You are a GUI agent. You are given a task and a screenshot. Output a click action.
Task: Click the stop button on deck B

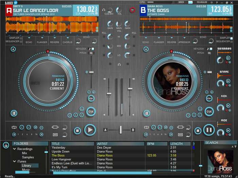198,131
